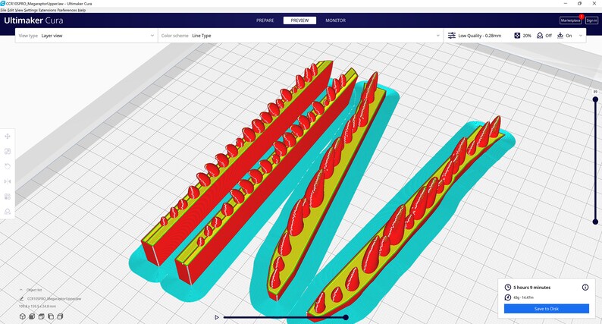Screen dimensions: 602x324
Task: Click the Save to Disk button
Action: point(547,309)
